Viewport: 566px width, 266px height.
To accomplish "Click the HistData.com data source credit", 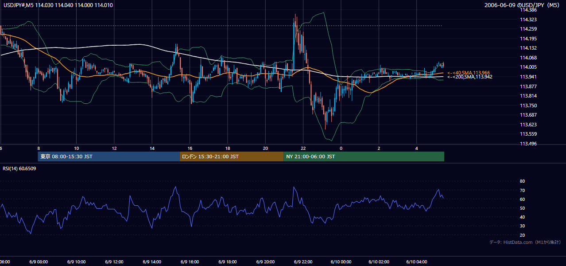I will coord(525,242).
